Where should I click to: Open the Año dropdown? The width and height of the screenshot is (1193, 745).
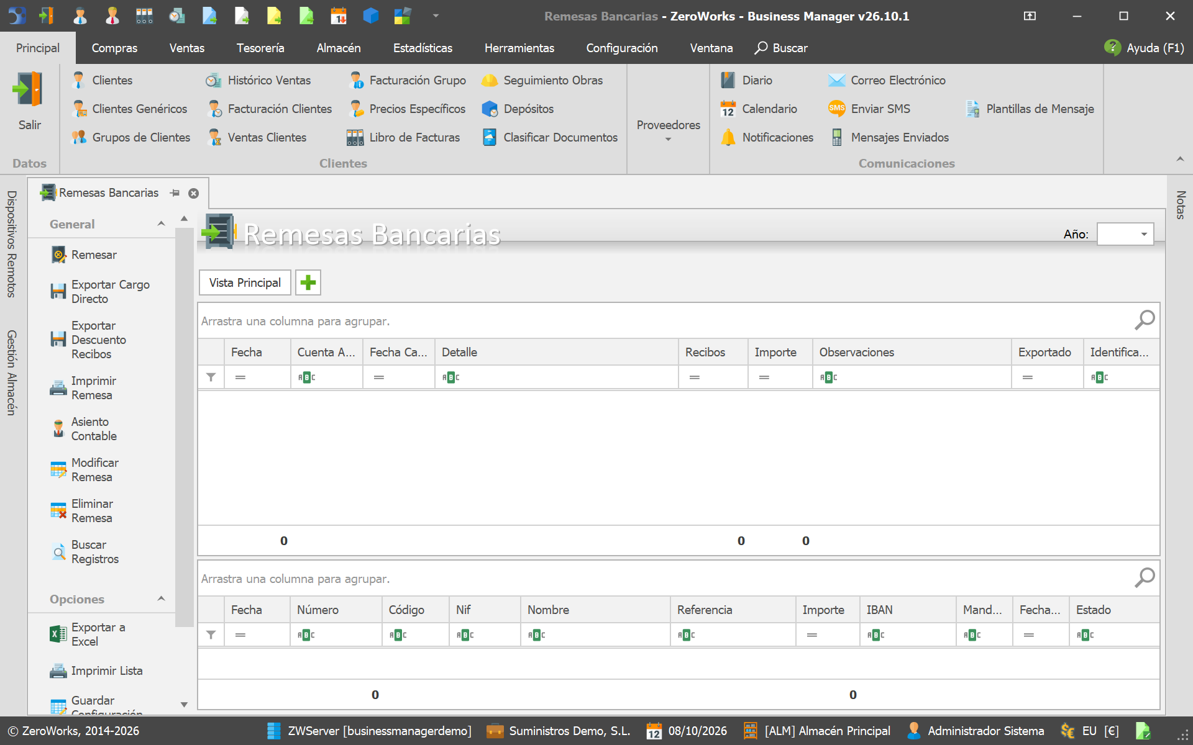click(1144, 234)
